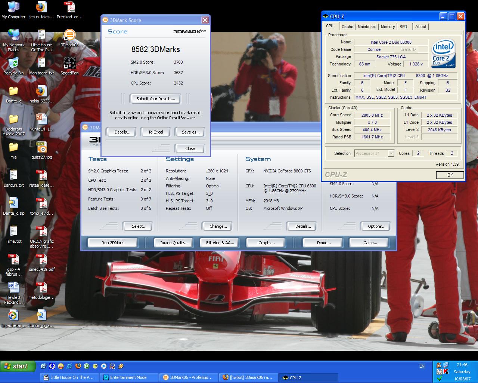This screenshot has height=383, width=478.
Task: Click the Graphs button
Action: click(266, 243)
